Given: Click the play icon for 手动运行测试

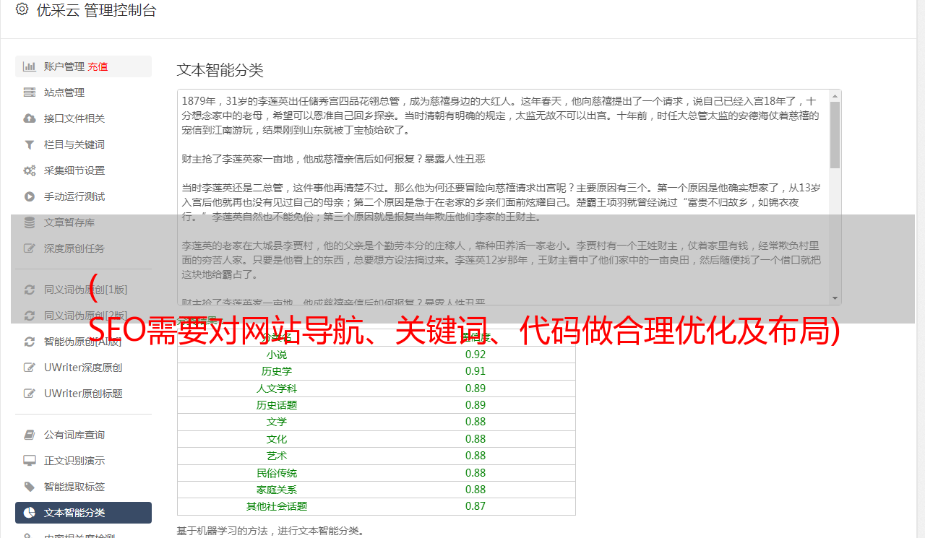Looking at the screenshot, I should (x=29, y=196).
